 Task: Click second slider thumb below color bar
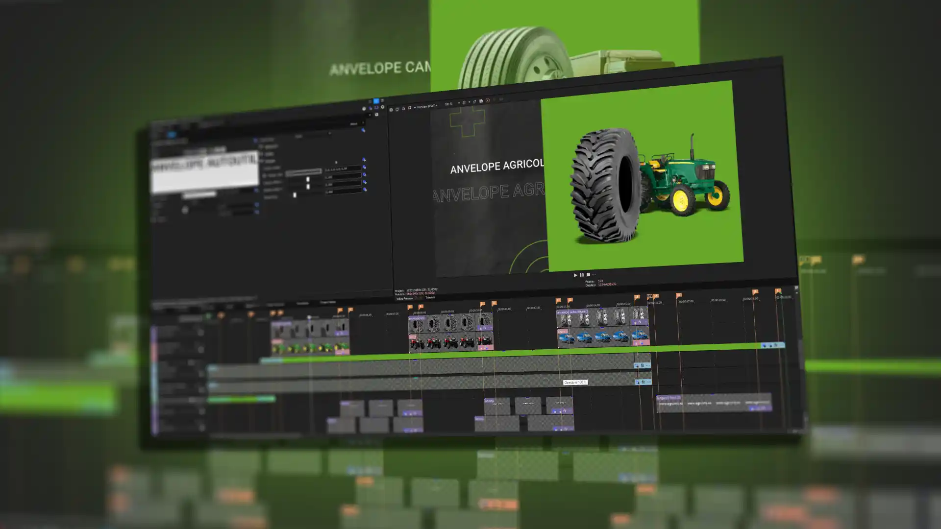tap(308, 187)
